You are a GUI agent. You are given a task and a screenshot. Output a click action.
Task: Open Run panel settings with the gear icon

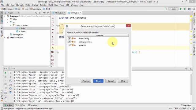[187, 68]
